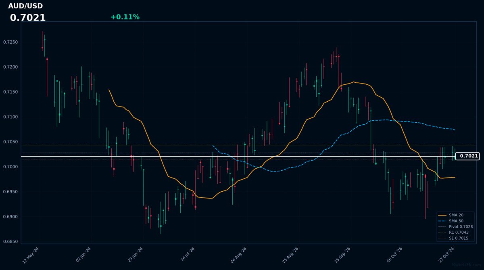Click the 06 Oct '26 date label
Screen dimensions: 484x270
click(x=394, y=255)
